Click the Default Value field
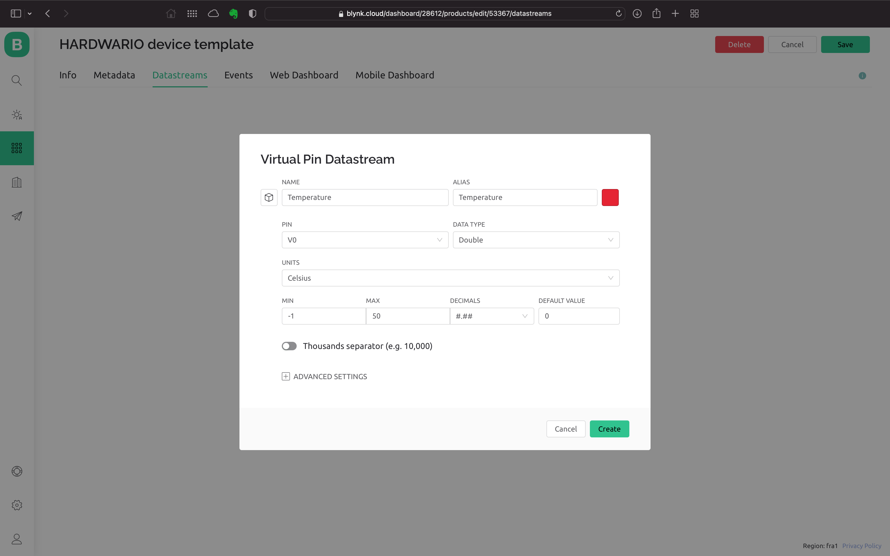 coord(579,316)
